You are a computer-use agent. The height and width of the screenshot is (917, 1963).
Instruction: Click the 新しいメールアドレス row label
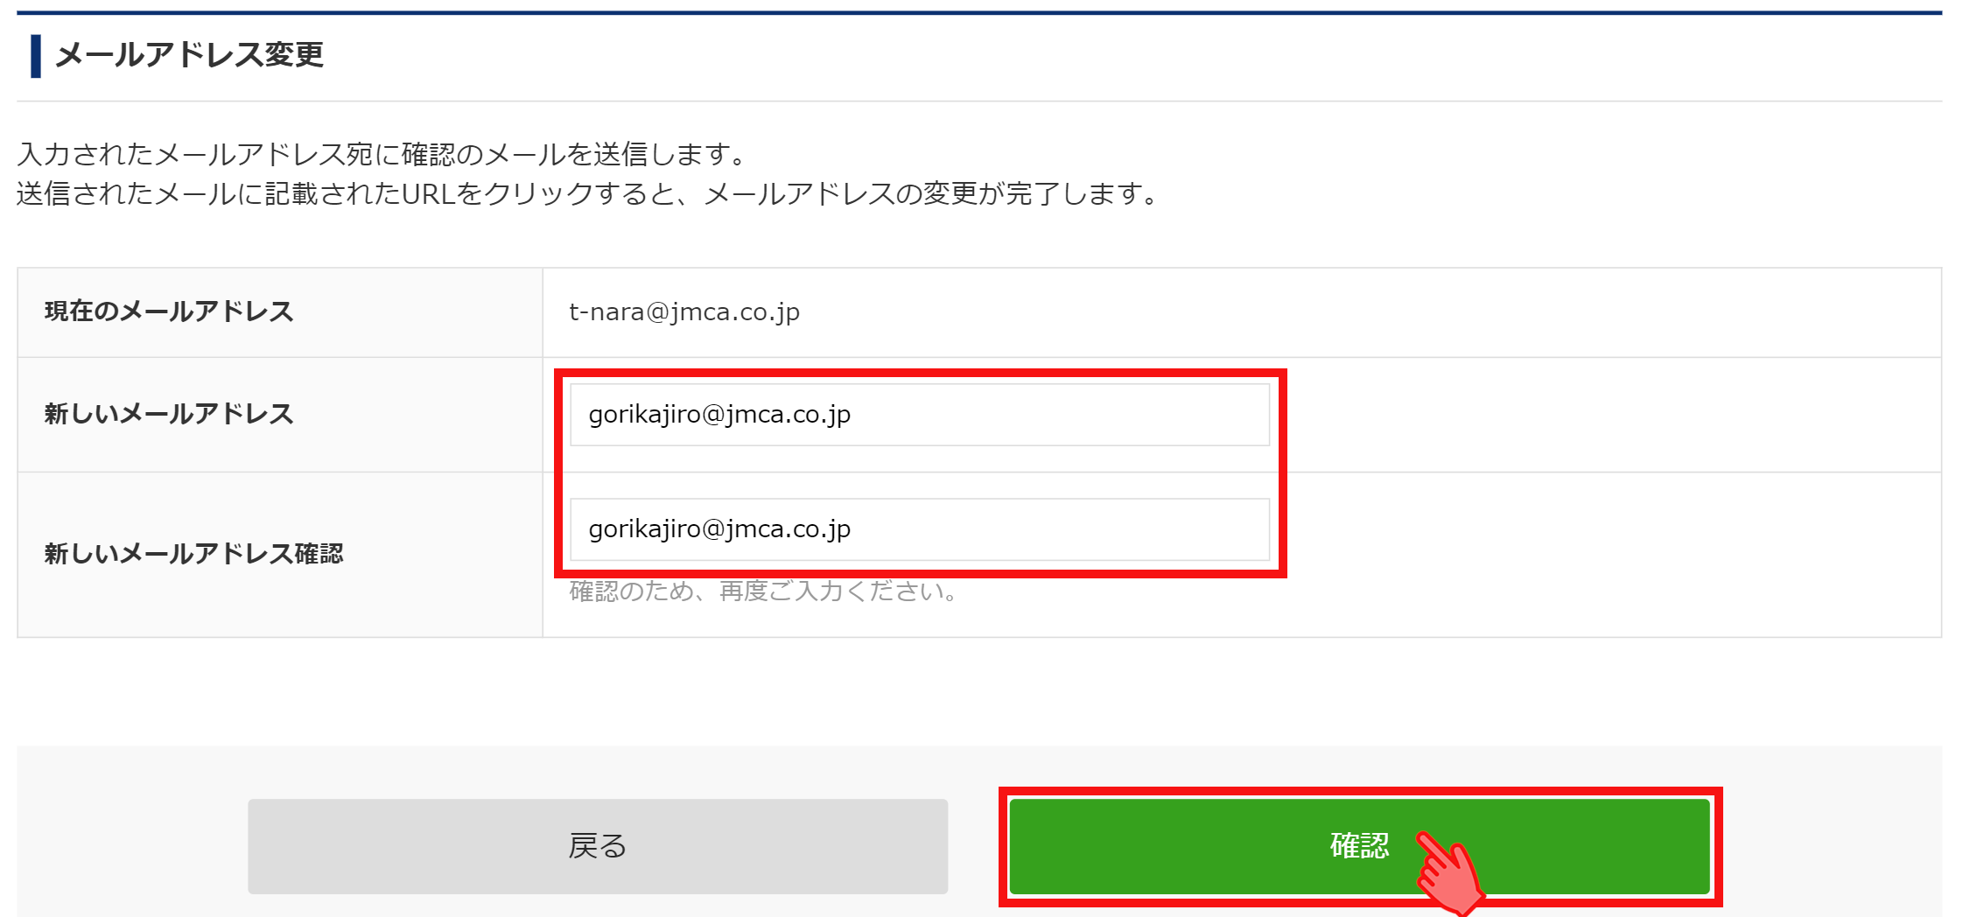[x=169, y=414]
